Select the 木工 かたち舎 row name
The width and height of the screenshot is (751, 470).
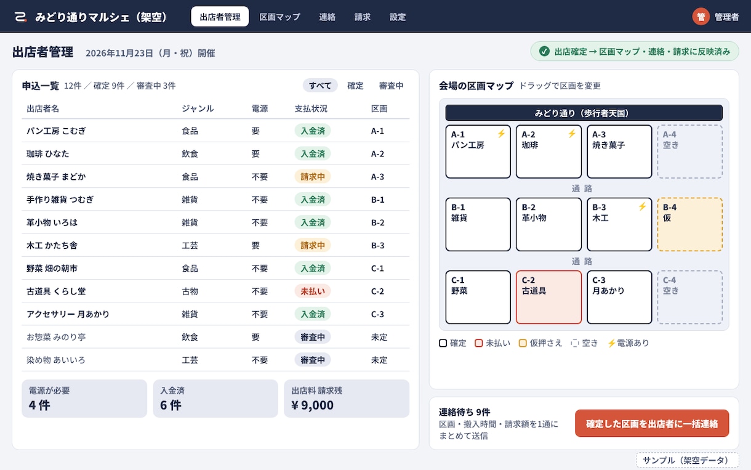tap(52, 245)
